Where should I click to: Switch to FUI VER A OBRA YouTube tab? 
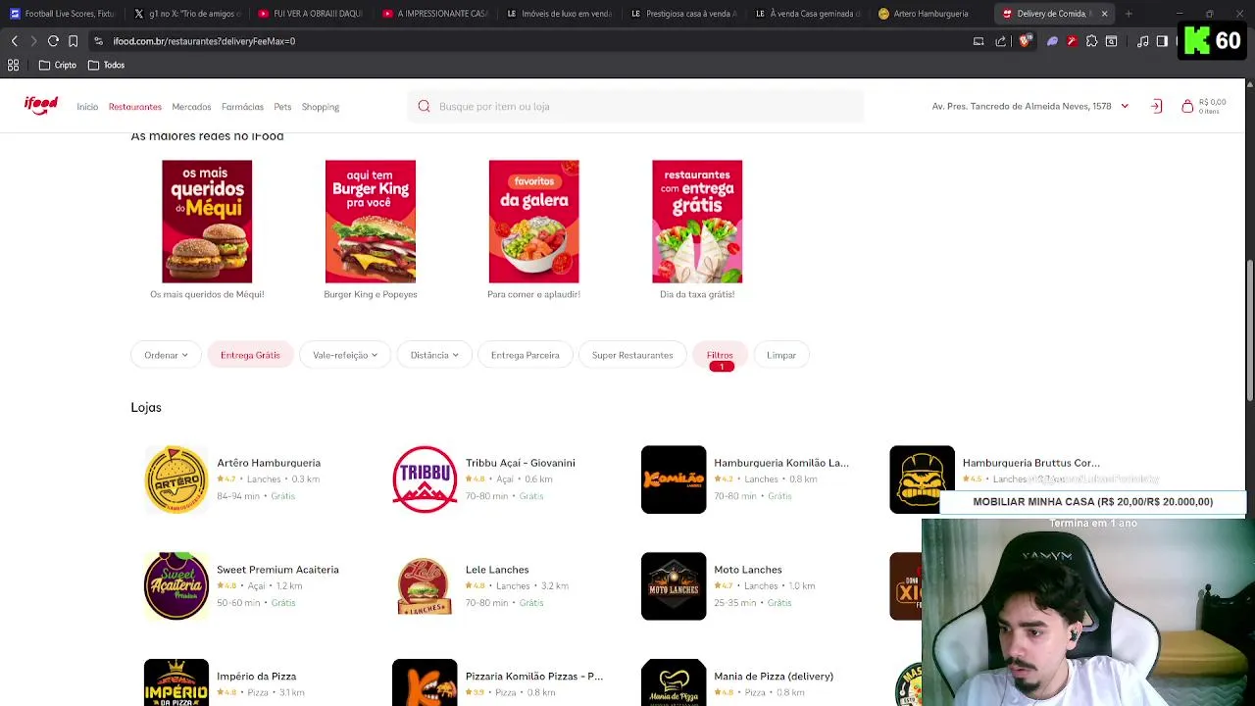point(312,14)
